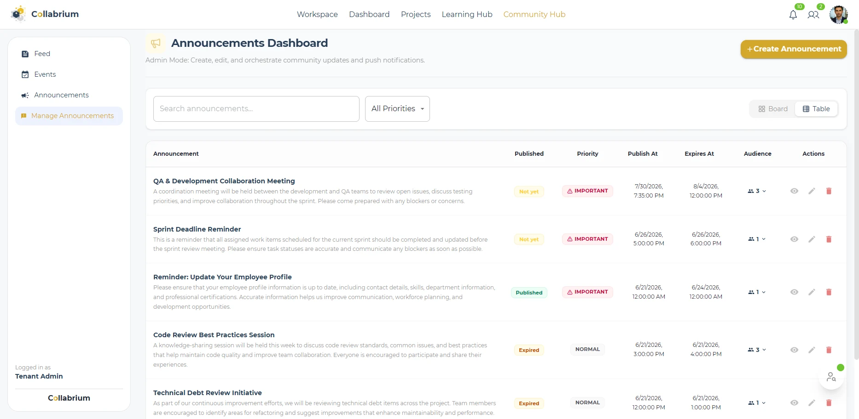This screenshot has height=419, width=859.
Task: Edit the QA & Development Collaboration Meeting announcement
Action: pyautogui.click(x=812, y=191)
